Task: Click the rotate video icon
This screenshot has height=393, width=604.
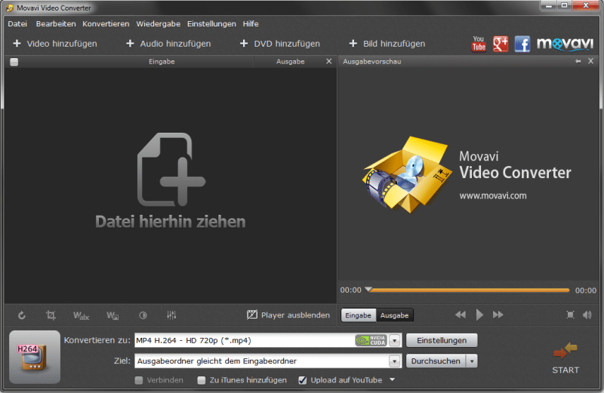Action: click(22, 315)
